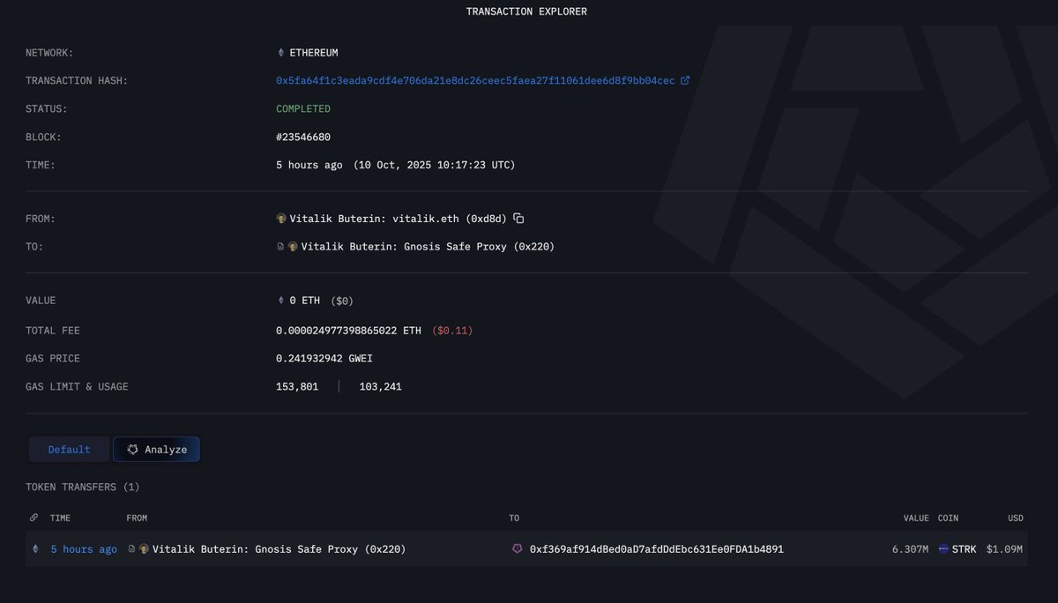The width and height of the screenshot is (1058, 603).
Task: Click the STRK coin icon
Action: [x=944, y=549]
